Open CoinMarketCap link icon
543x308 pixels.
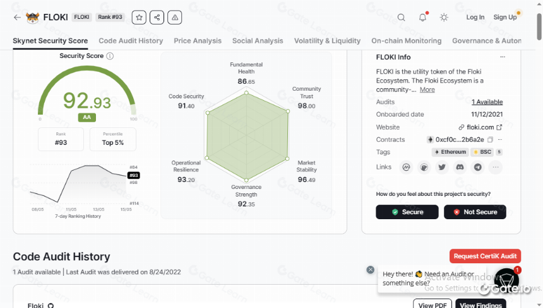406,167
